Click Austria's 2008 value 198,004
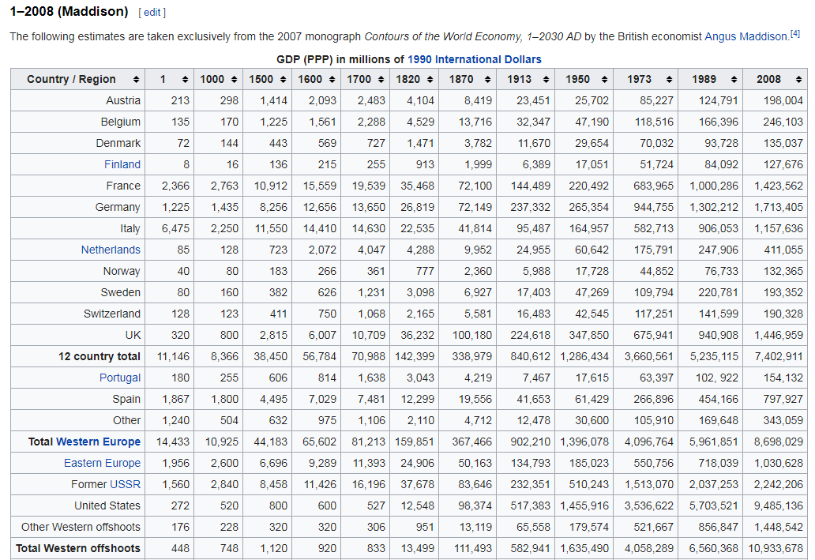This screenshot has width=815, height=560. click(783, 100)
